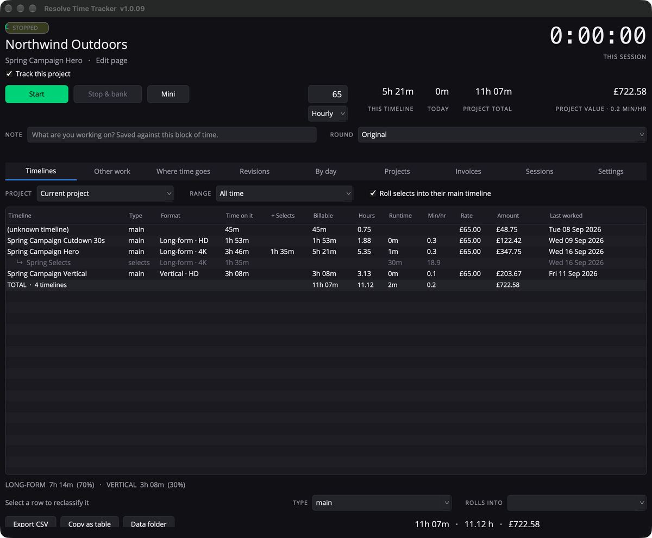
Task: Sort by the Format column header
Action: coord(191,216)
